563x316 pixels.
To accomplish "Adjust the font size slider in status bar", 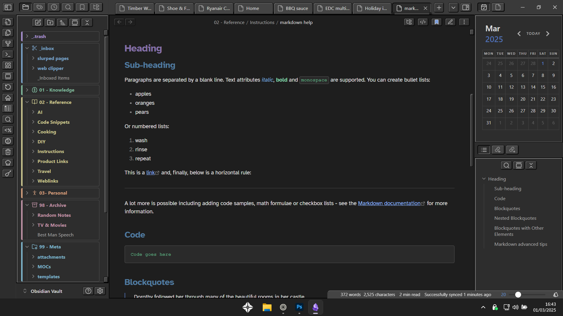I will [x=528, y=295].
